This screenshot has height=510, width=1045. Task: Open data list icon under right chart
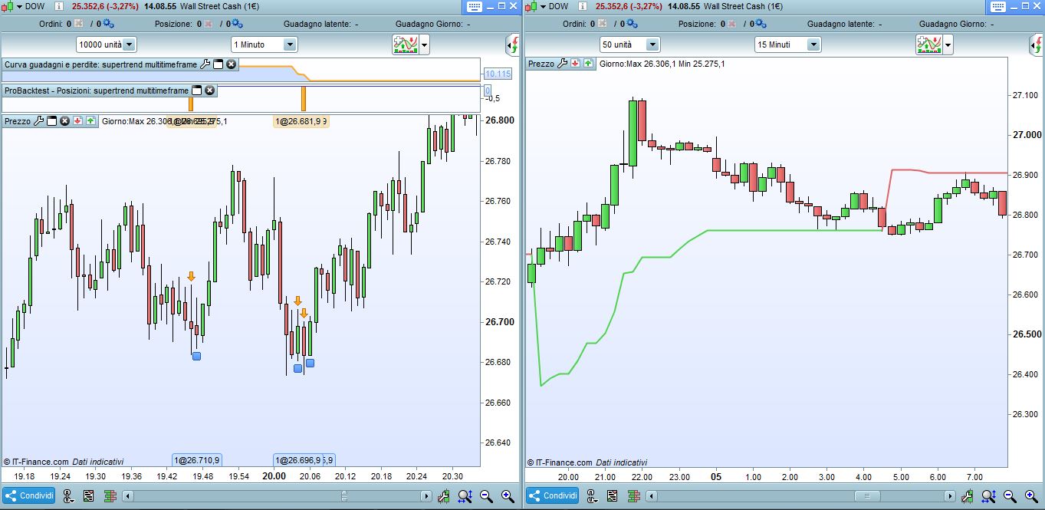(612, 496)
